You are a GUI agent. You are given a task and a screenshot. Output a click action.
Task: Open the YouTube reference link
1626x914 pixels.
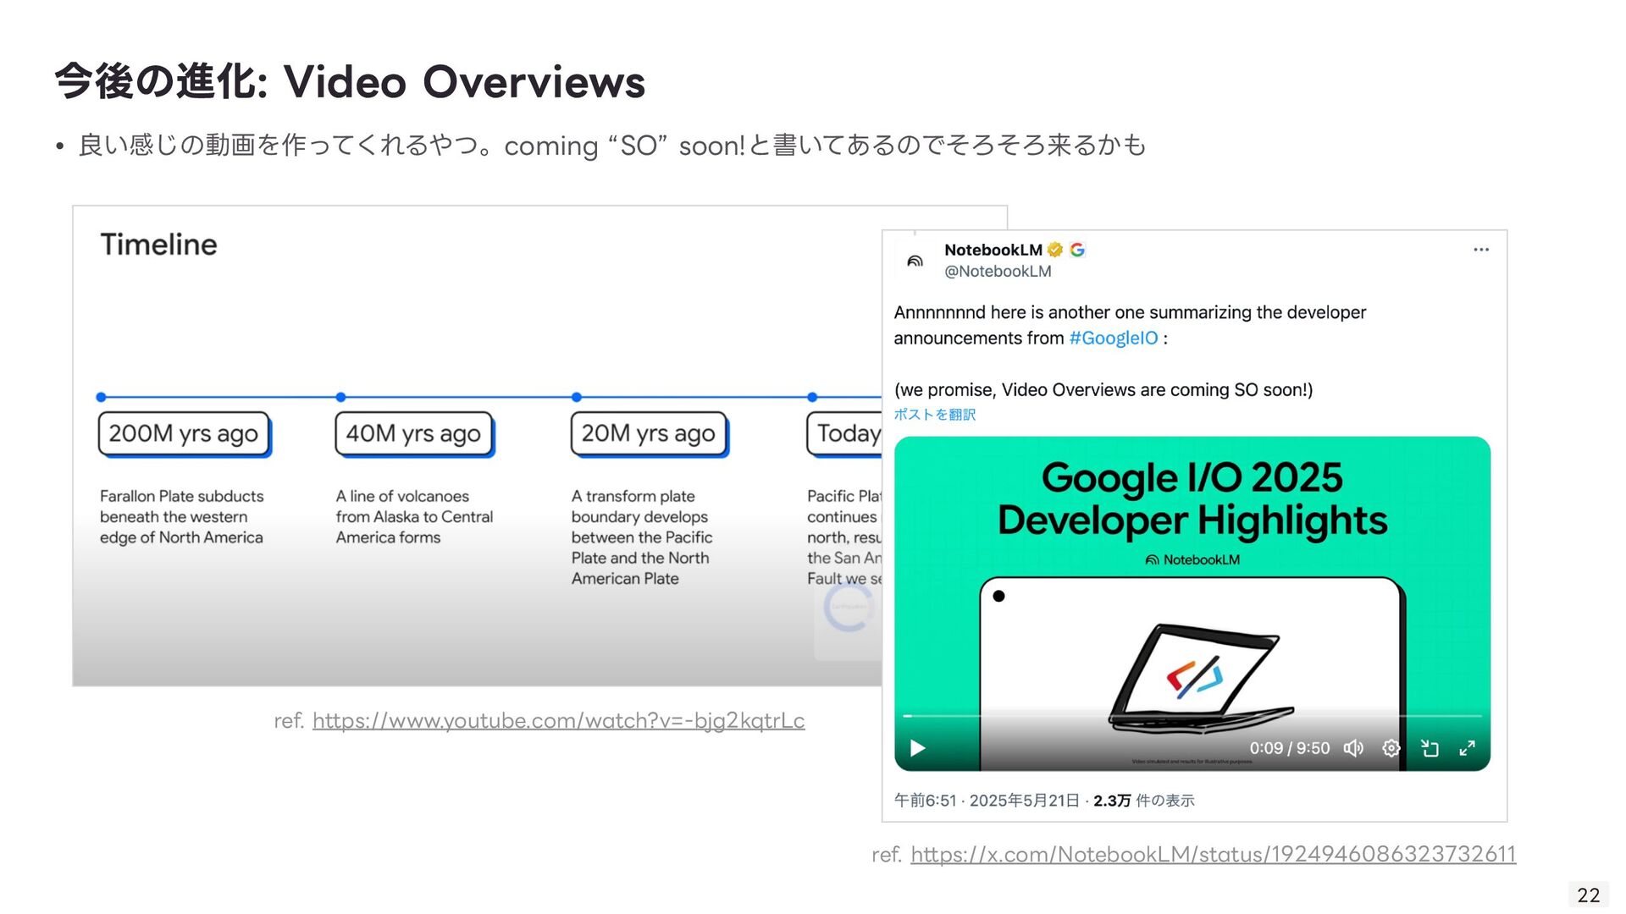tap(558, 721)
